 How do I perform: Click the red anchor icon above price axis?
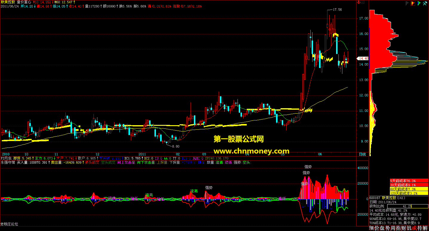[359, 2]
